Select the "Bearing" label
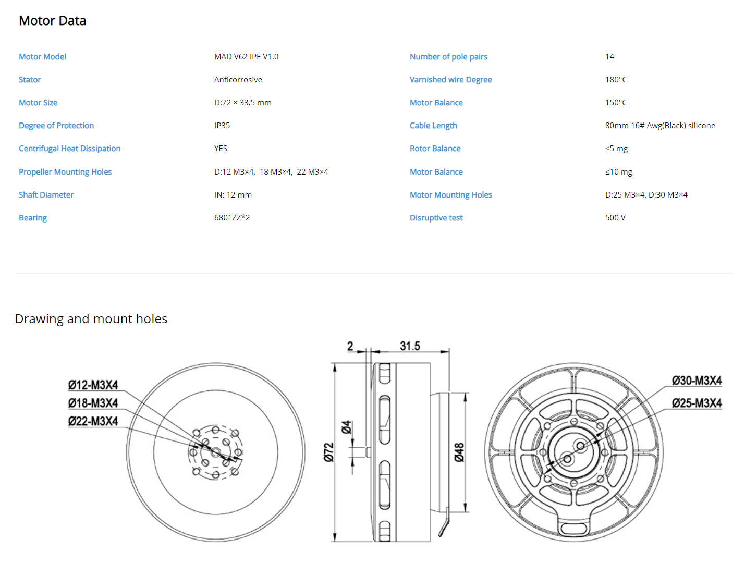The height and width of the screenshot is (576, 745). point(33,218)
